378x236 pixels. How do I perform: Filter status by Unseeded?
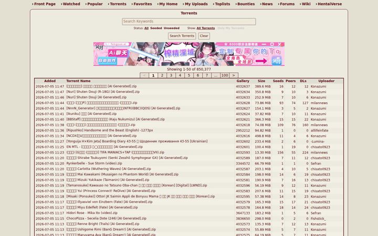tap(171, 28)
